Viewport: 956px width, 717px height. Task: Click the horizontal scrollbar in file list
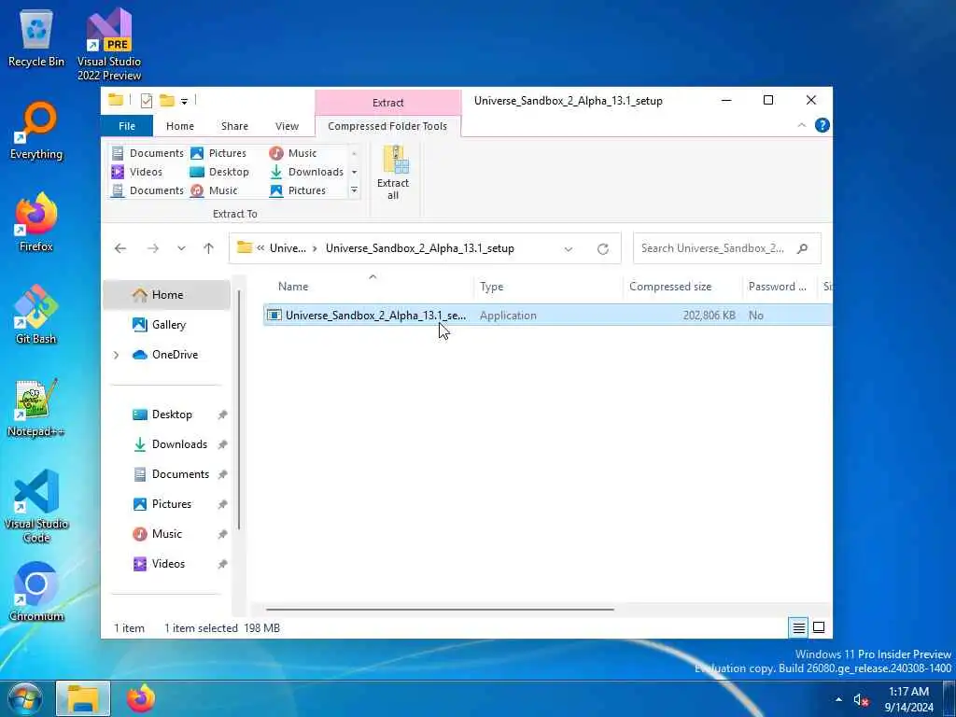click(441, 609)
